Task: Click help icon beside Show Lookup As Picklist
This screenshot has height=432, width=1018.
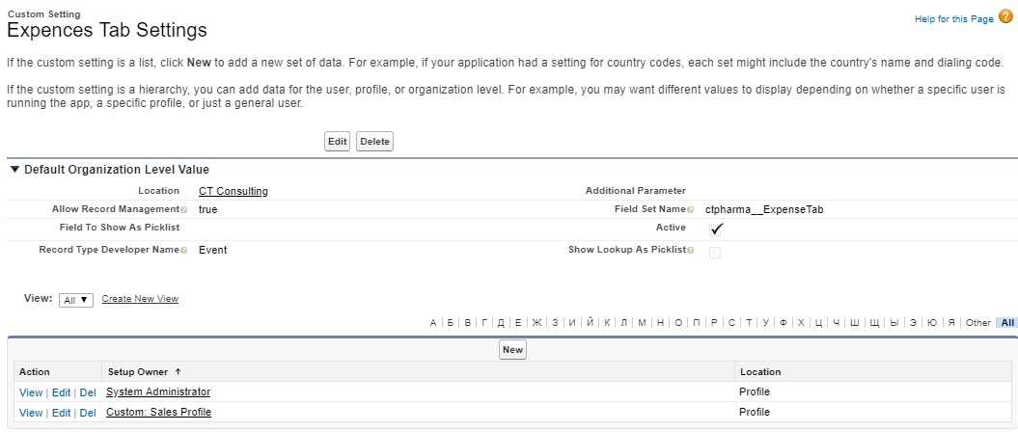Action: (690, 250)
